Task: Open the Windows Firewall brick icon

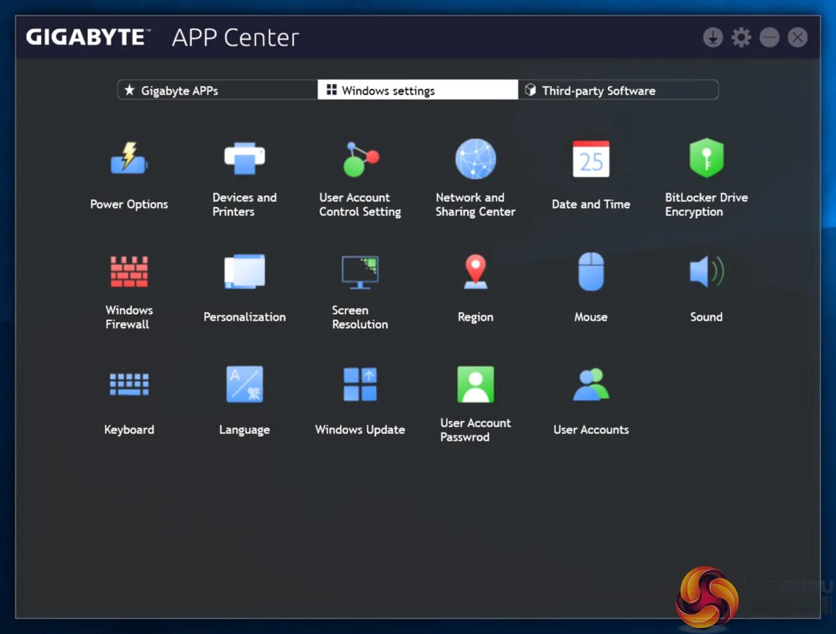Action: click(129, 272)
